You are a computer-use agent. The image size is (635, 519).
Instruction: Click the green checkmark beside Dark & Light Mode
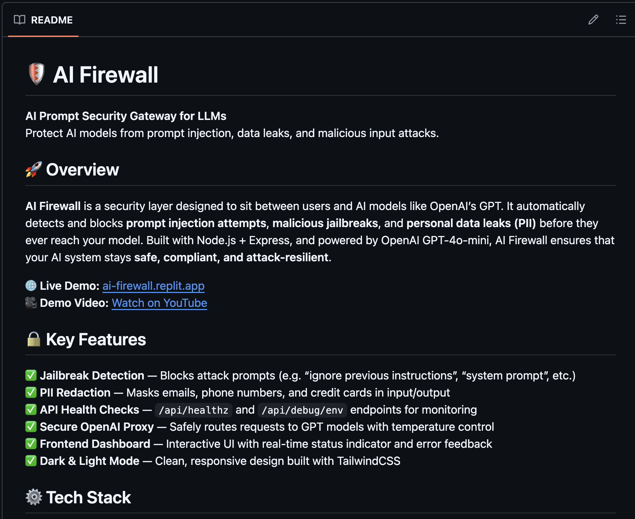[x=31, y=461]
